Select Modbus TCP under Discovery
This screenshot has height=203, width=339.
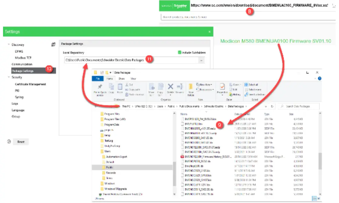point(23,58)
